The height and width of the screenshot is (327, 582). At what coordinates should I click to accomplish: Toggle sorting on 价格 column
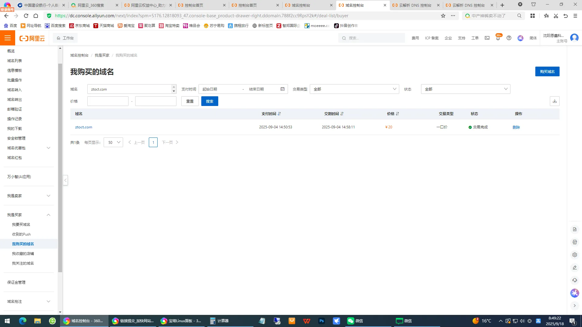(397, 114)
